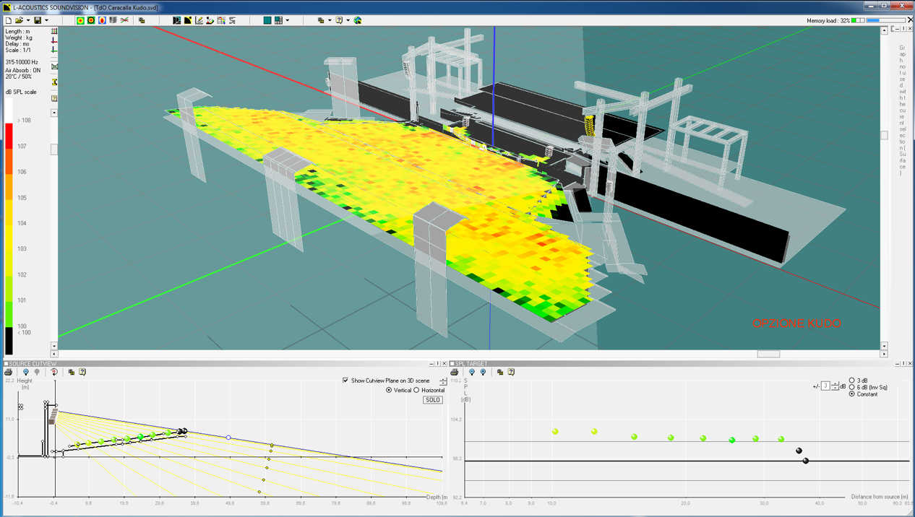Minimize the application window
The height and width of the screenshot is (517, 915).
(872, 6)
